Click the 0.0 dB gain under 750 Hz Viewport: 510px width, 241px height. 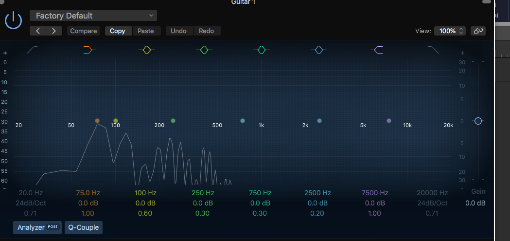click(x=260, y=203)
